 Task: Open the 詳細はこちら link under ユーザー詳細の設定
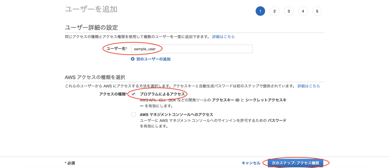coord(223,37)
